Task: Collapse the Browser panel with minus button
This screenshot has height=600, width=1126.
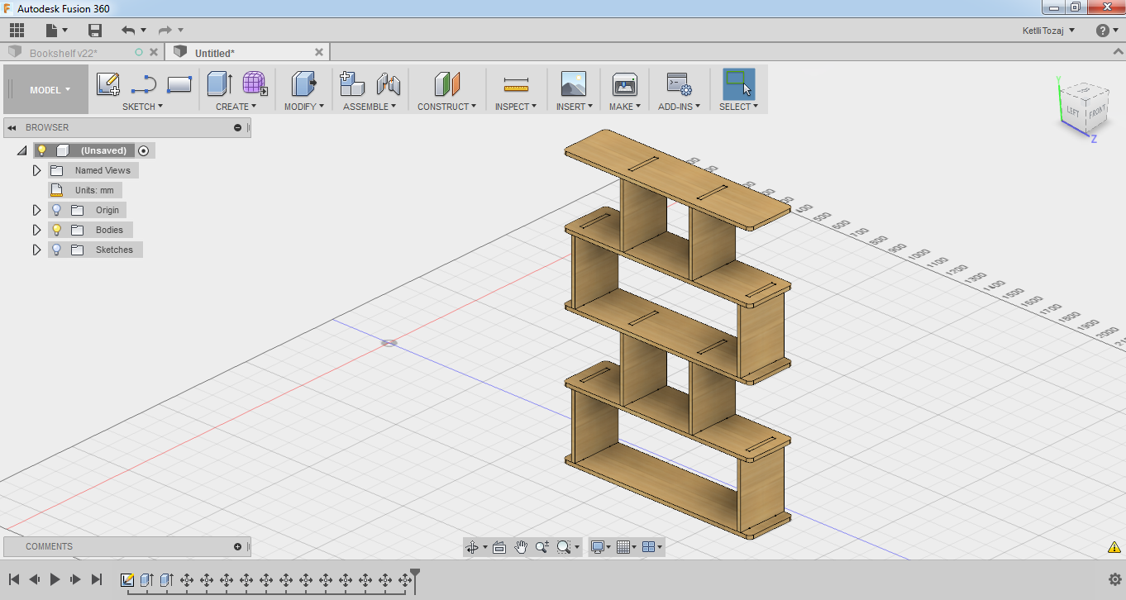Action: point(237,127)
